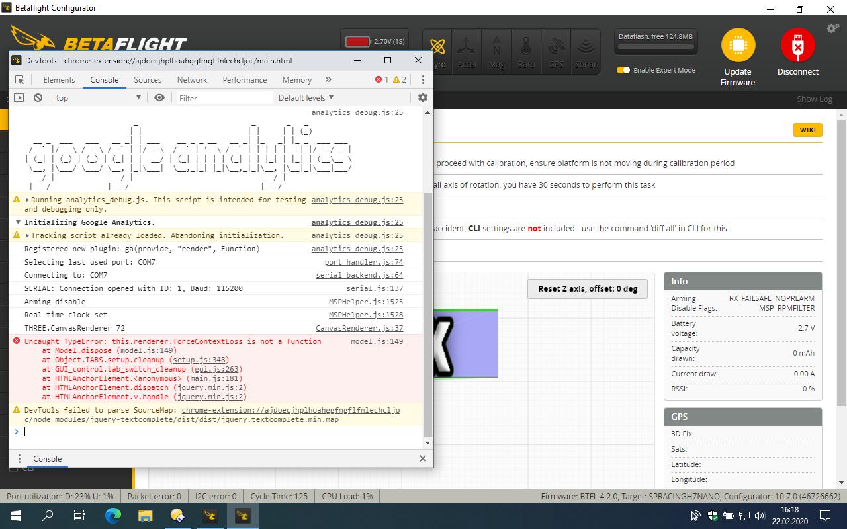
Task: Toggle Enable Expert Mode switch
Action: click(623, 70)
